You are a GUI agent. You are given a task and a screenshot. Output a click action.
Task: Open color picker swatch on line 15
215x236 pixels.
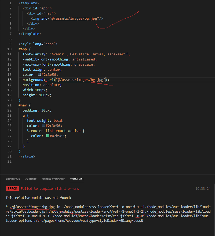click(x=39, y=74)
